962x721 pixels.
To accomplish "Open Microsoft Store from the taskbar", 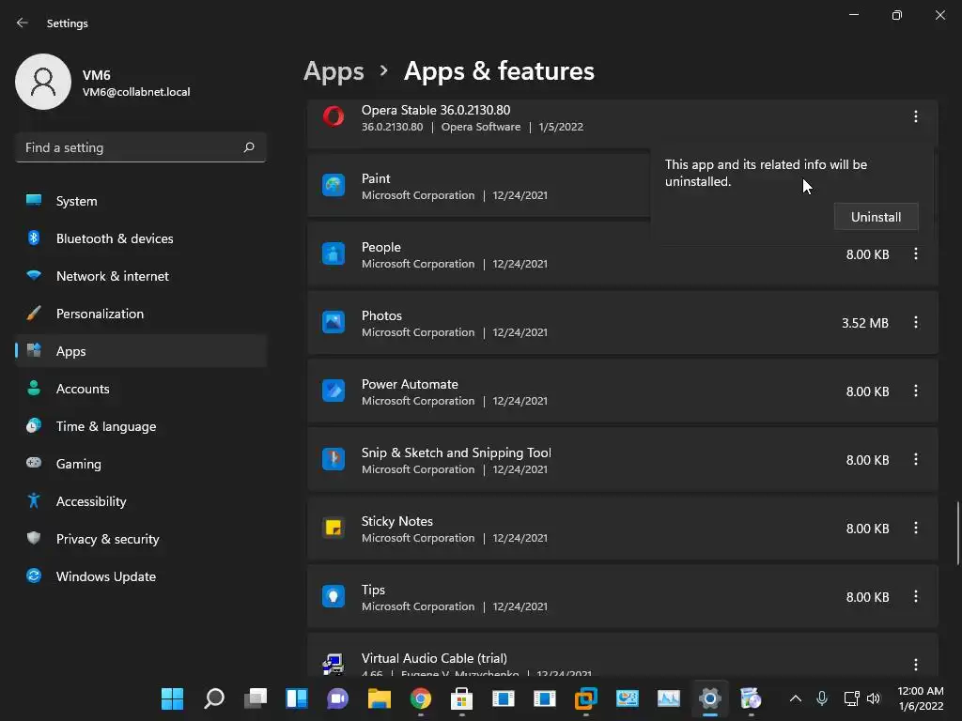I will [x=461, y=698].
